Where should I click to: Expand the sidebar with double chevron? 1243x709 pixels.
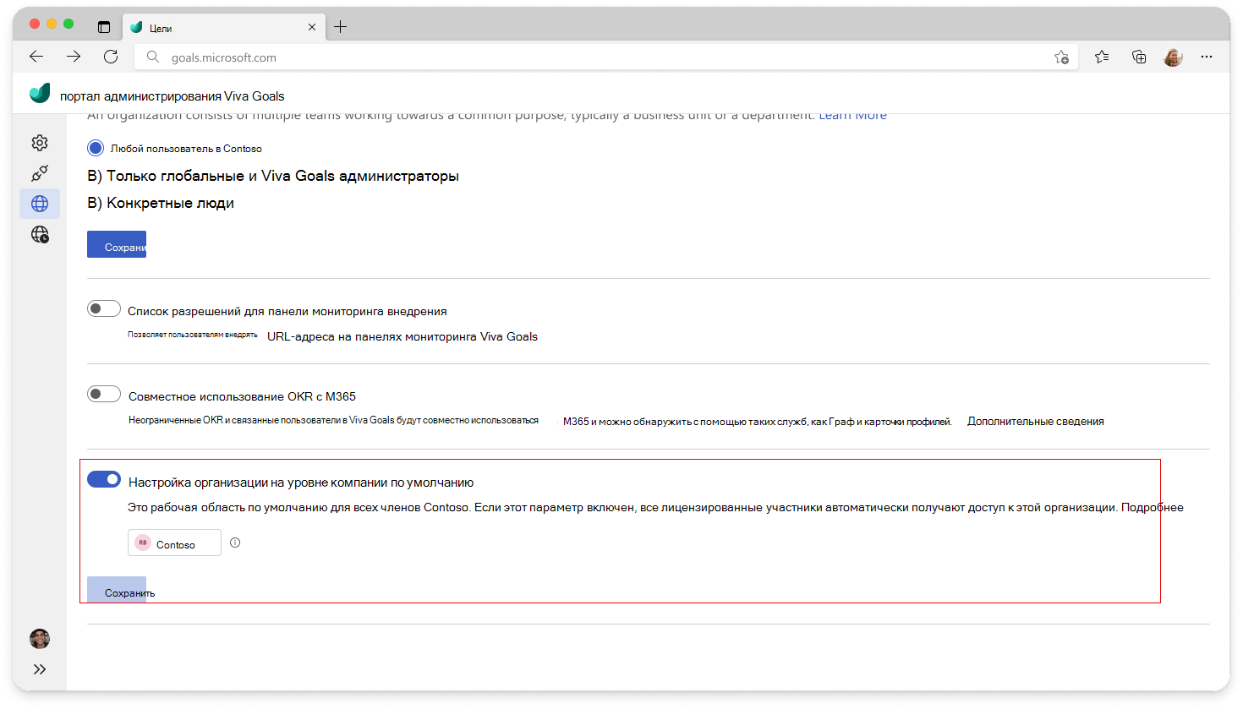click(40, 669)
